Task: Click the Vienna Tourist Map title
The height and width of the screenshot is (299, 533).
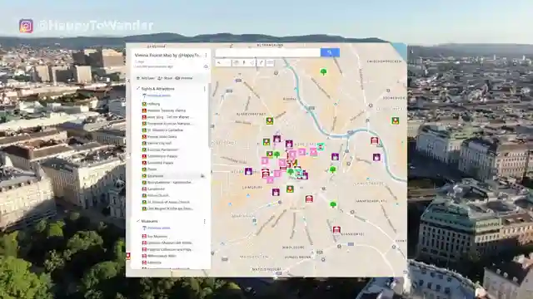Action: [167, 55]
